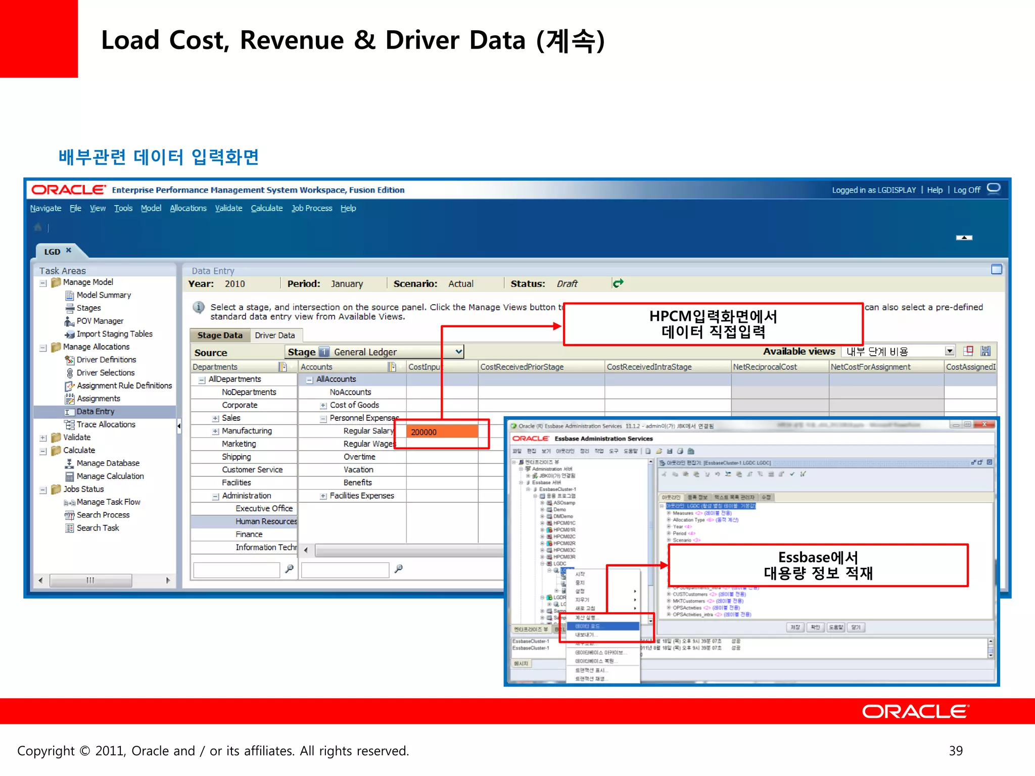Click the open folder icon in Essbase toolbar

[659, 451]
